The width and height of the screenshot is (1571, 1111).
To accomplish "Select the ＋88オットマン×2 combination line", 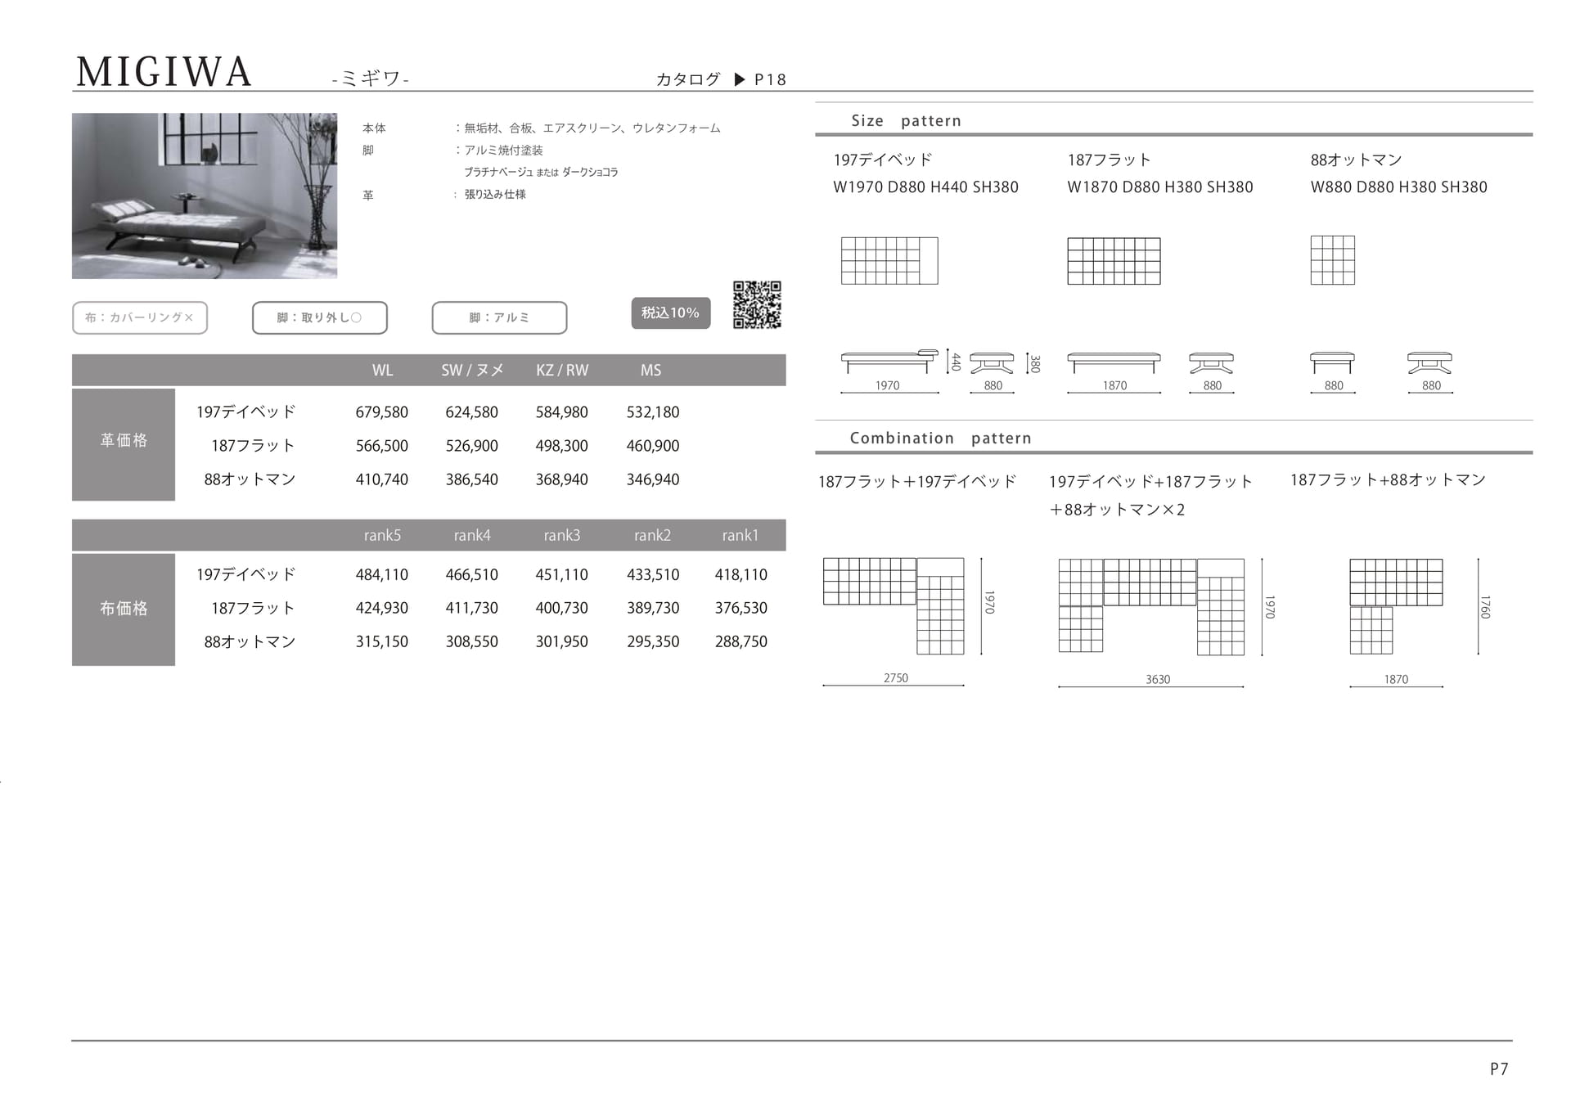I will 1118,510.
